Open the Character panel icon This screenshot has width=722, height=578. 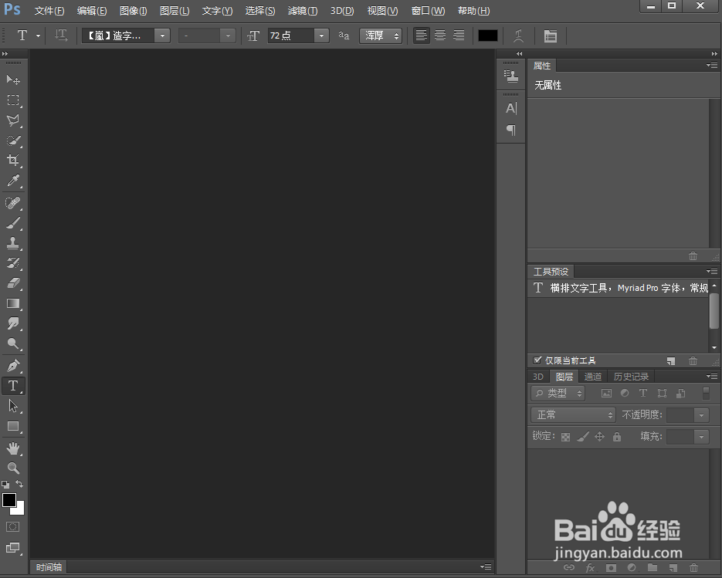(511, 109)
